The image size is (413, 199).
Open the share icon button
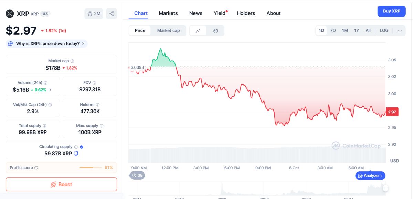click(x=112, y=14)
